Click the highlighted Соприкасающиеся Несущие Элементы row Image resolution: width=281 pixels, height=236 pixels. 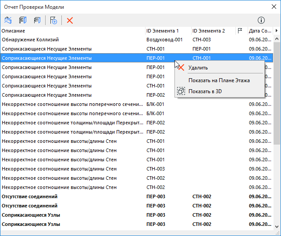point(137,58)
